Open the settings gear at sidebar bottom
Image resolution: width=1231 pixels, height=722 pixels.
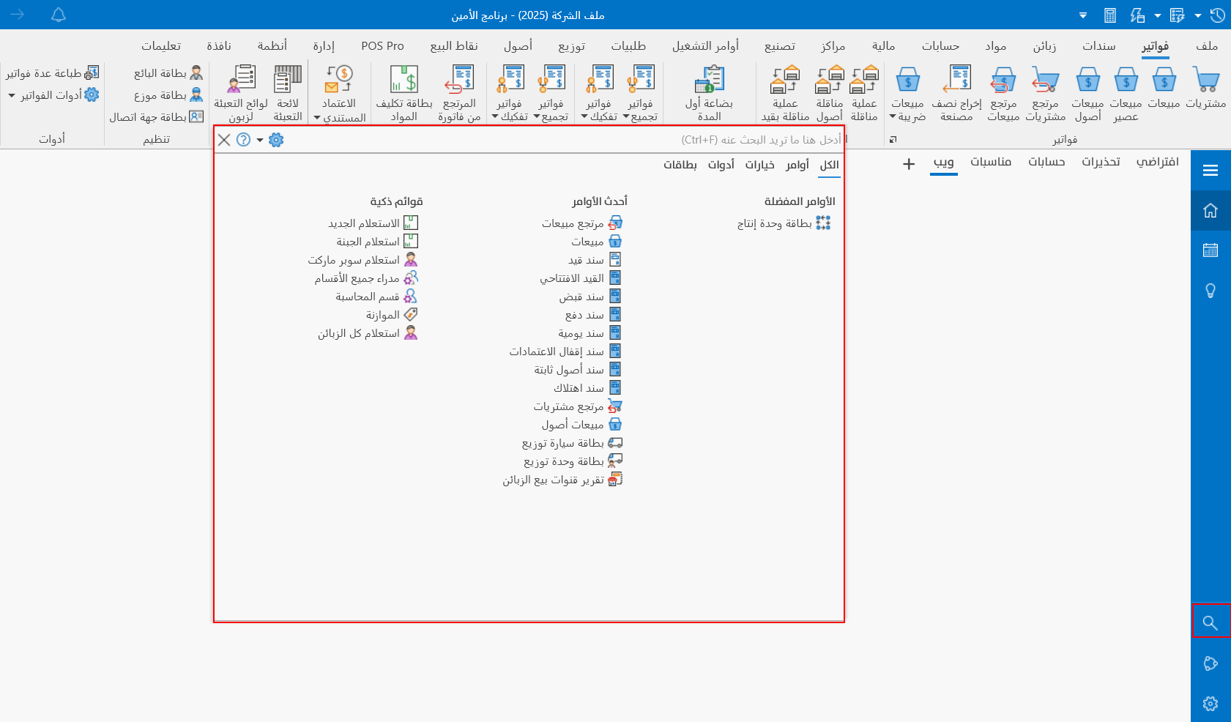pyautogui.click(x=1210, y=704)
